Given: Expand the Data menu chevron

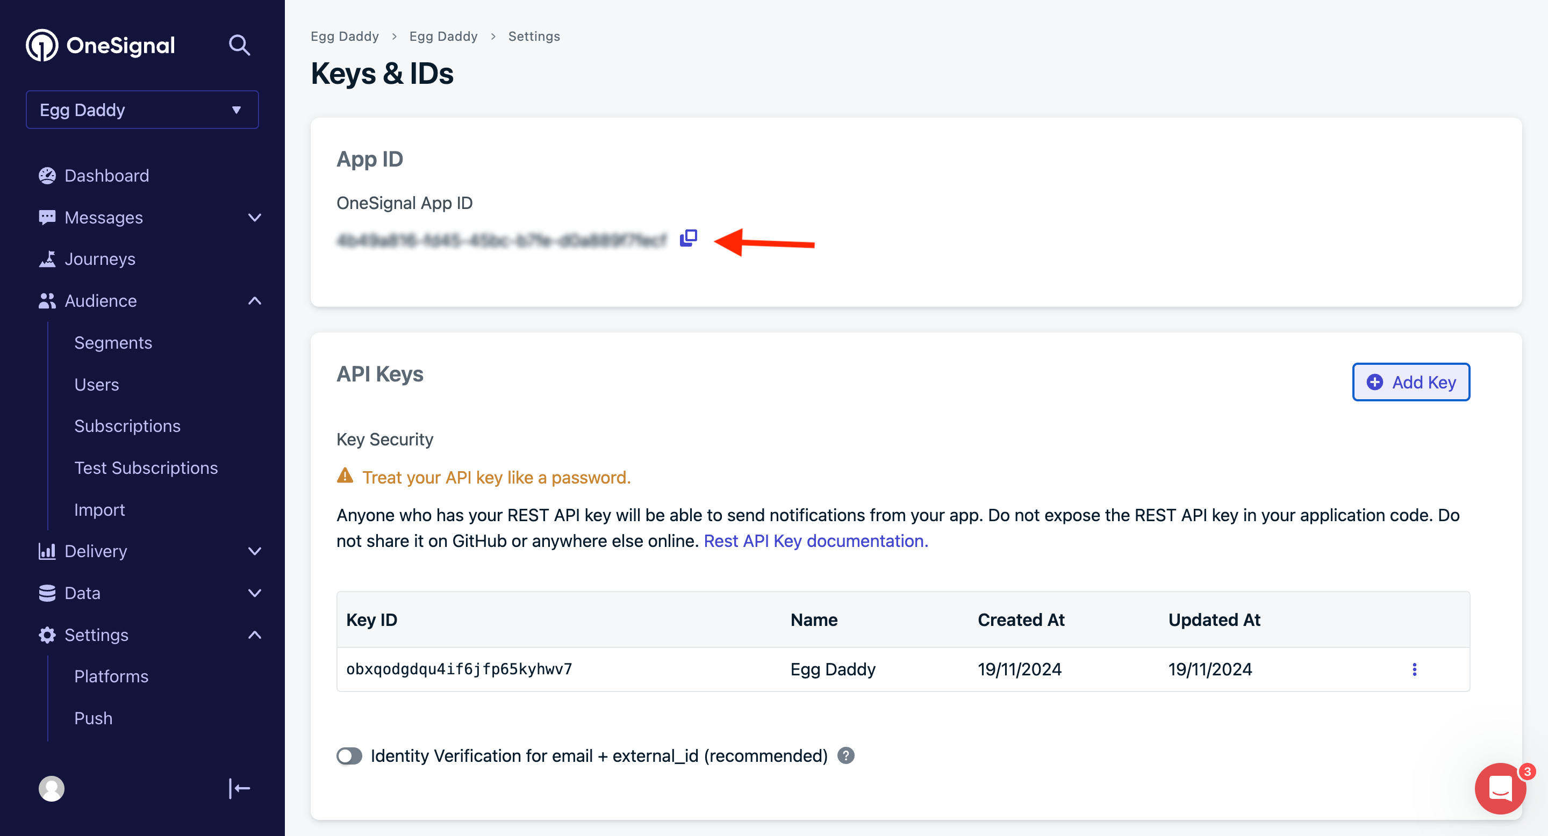Looking at the screenshot, I should 255,593.
